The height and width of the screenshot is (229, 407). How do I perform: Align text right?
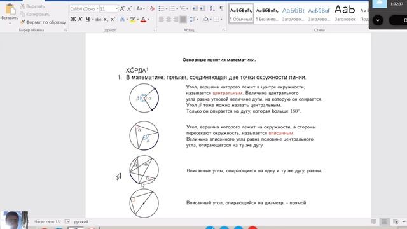coord(176,19)
